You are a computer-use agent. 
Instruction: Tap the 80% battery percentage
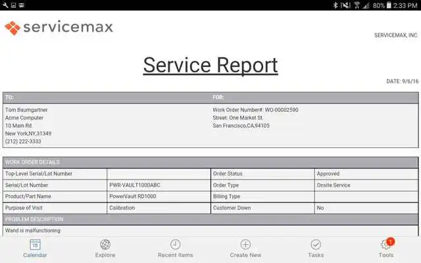click(379, 5)
